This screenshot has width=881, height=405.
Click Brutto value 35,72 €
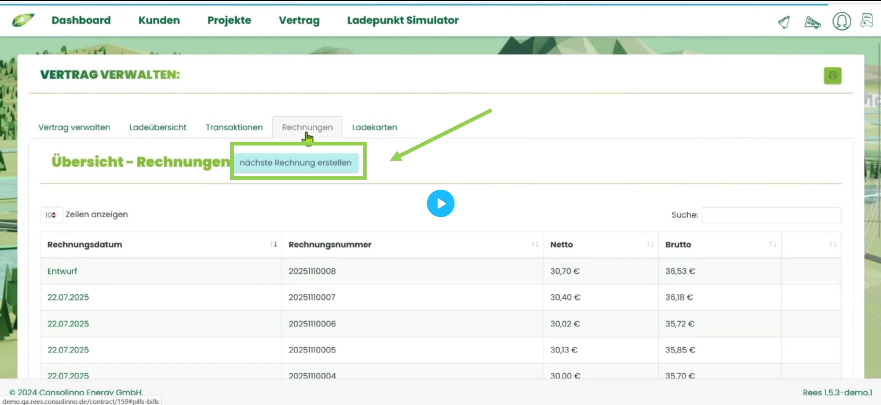[x=679, y=323]
